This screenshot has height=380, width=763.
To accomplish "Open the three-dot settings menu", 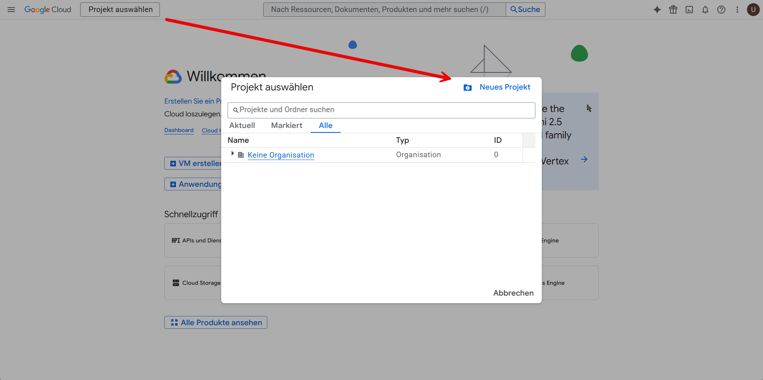I will point(737,10).
